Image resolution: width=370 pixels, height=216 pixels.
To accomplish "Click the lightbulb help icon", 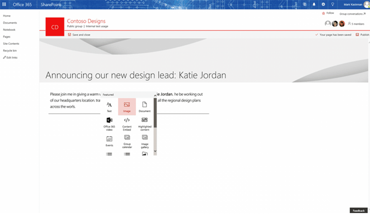I will point(333,4).
